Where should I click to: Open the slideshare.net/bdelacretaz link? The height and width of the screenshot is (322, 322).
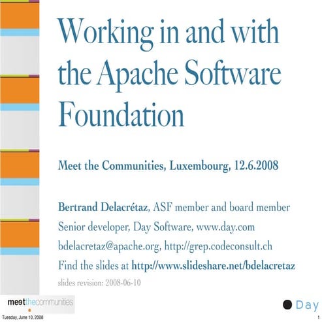coord(214,266)
